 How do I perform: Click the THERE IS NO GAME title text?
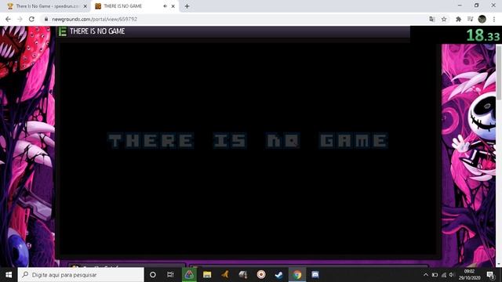(97, 31)
